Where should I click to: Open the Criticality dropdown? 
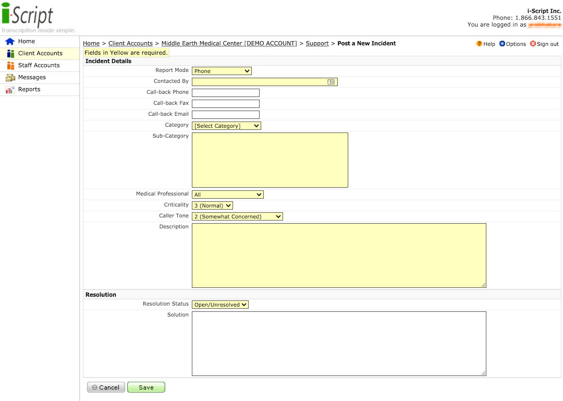click(212, 205)
